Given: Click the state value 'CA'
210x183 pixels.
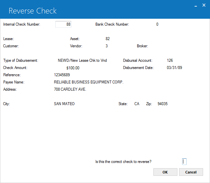Looking at the screenshot, I should 137,104.
